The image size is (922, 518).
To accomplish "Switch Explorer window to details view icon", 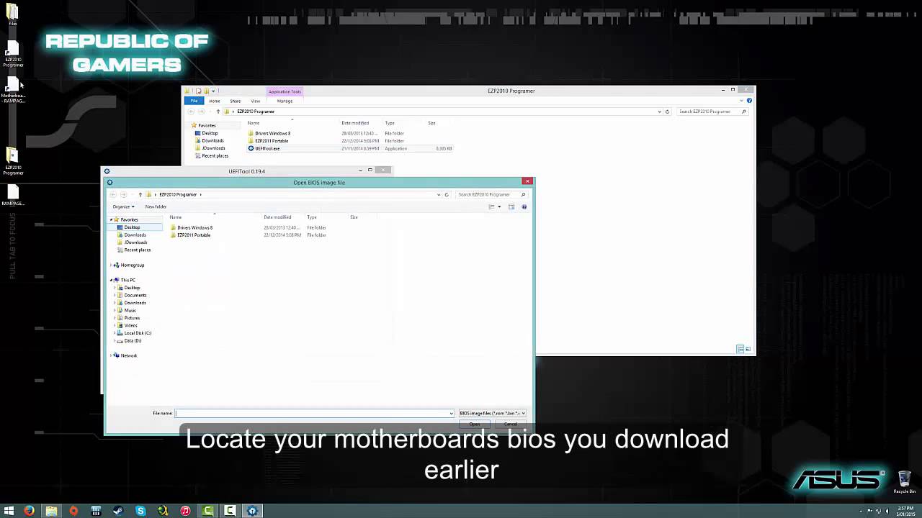I will 740,349.
